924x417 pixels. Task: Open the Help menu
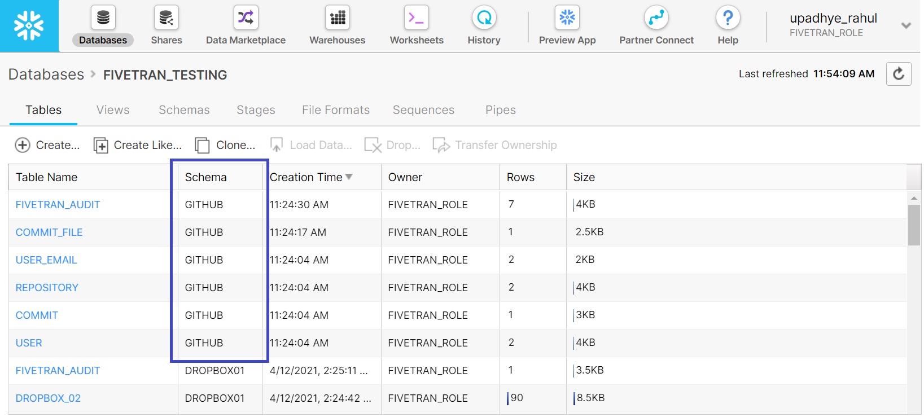(728, 26)
